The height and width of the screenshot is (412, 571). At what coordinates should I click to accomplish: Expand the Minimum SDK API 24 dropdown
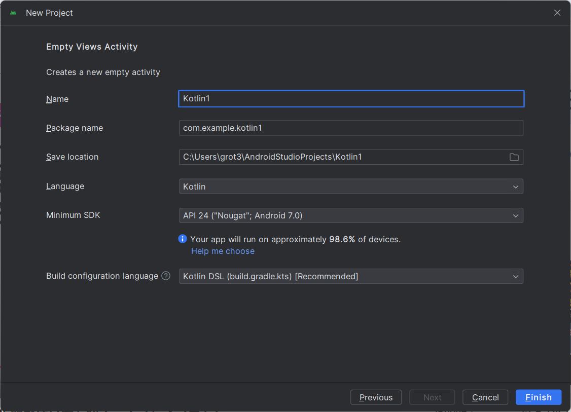point(351,215)
